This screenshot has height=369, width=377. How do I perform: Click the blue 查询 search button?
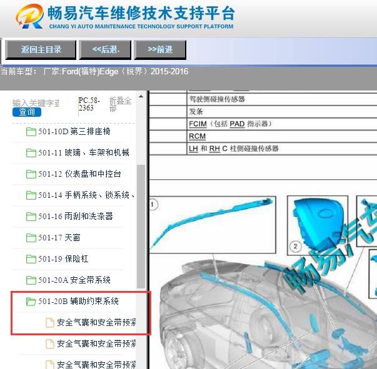(27, 112)
